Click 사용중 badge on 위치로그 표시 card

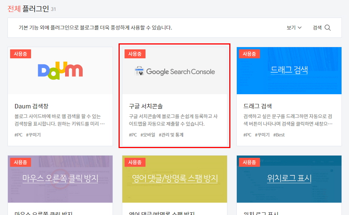[x=249, y=162]
